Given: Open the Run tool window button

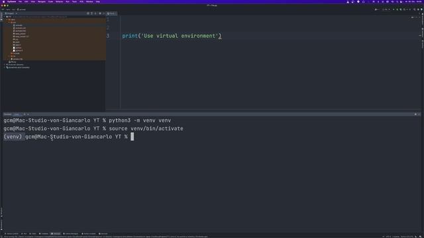Looking at the screenshot, I should (24, 233).
